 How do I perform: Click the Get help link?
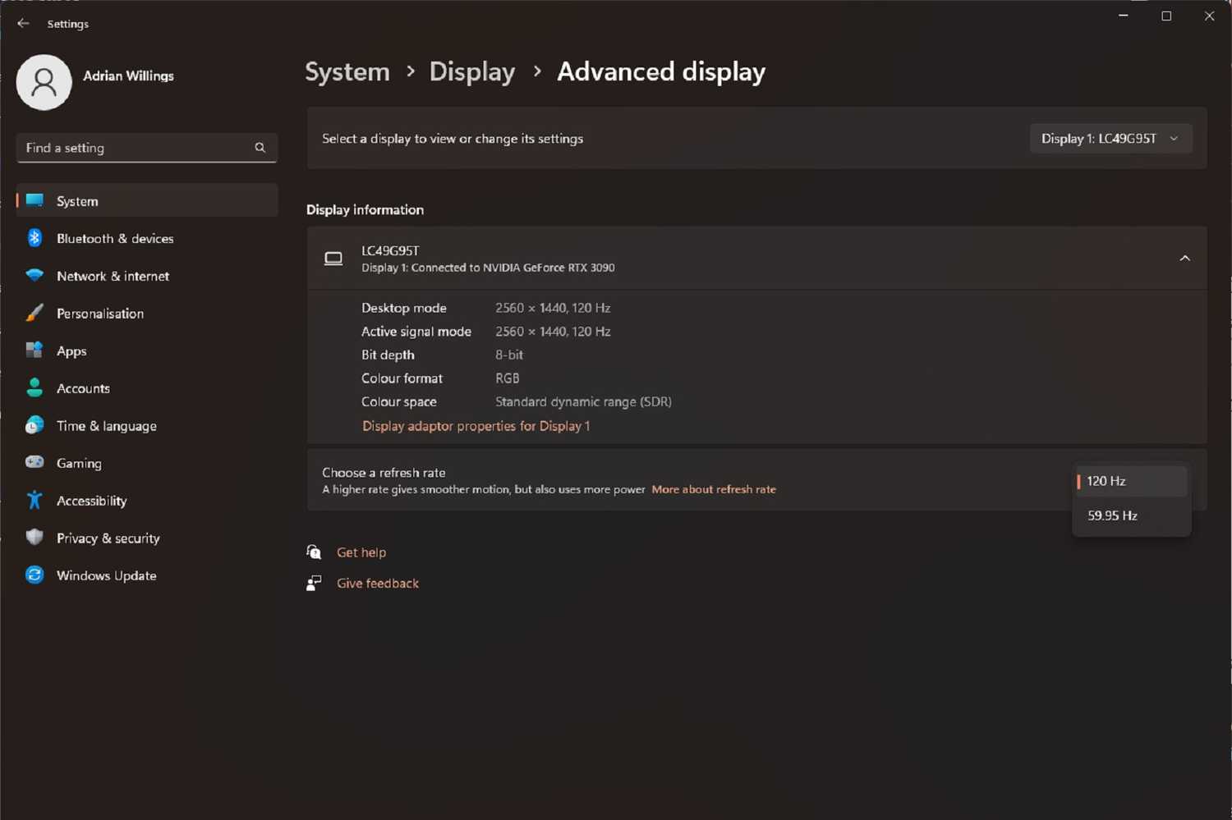(361, 552)
